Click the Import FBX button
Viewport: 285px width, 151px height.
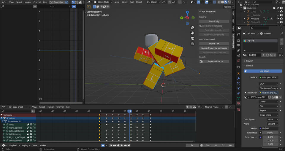pos(214,44)
